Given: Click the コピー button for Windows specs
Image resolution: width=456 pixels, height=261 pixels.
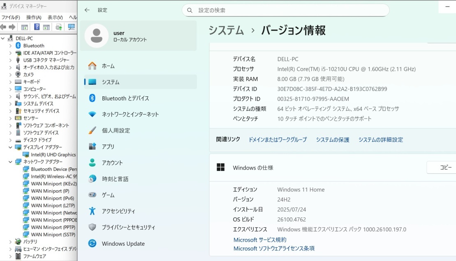Looking at the screenshot, I should point(442,168).
